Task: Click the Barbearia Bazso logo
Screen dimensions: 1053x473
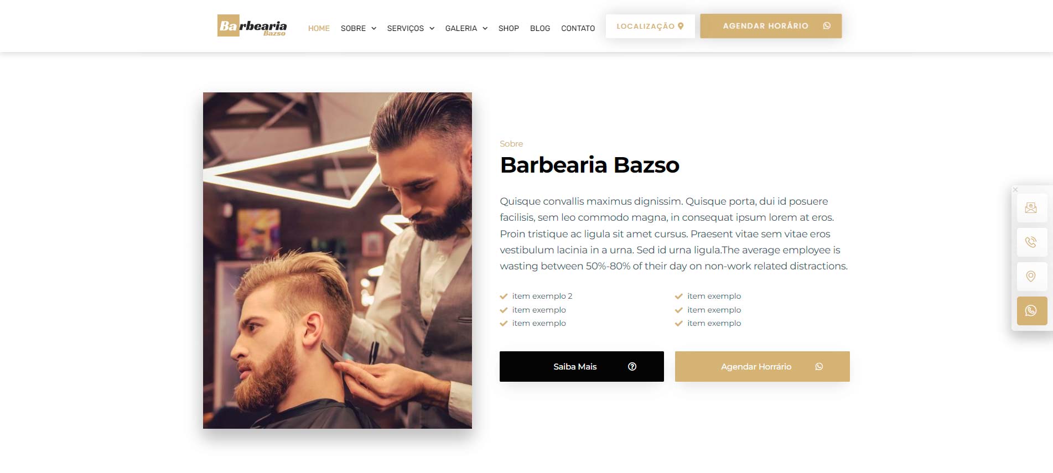Action: click(x=252, y=26)
